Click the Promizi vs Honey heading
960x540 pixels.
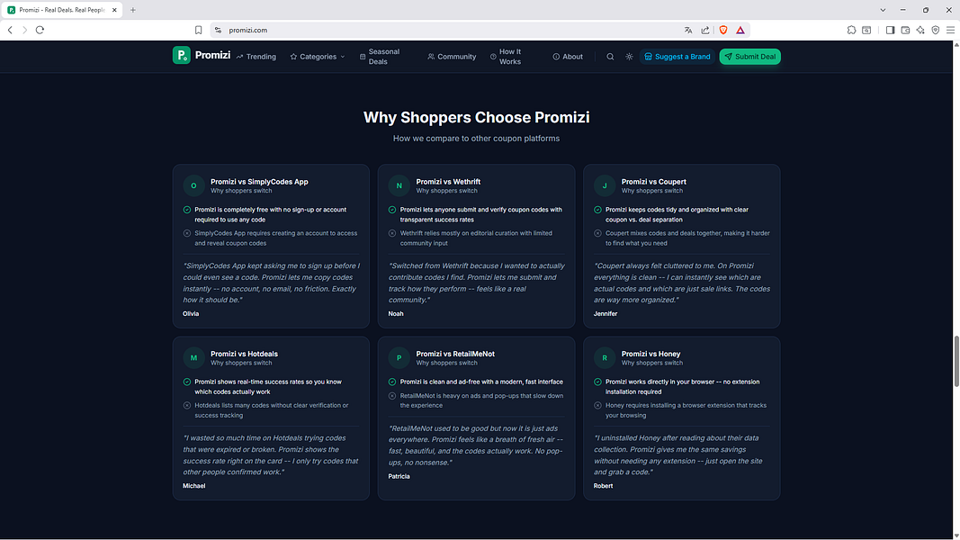pos(650,354)
